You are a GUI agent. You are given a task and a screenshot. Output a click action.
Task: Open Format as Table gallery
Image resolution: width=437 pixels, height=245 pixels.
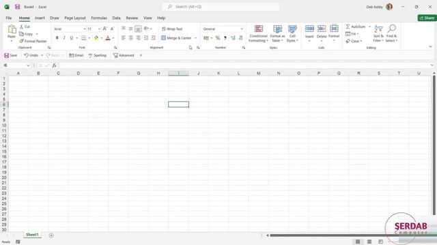(277, 33)
